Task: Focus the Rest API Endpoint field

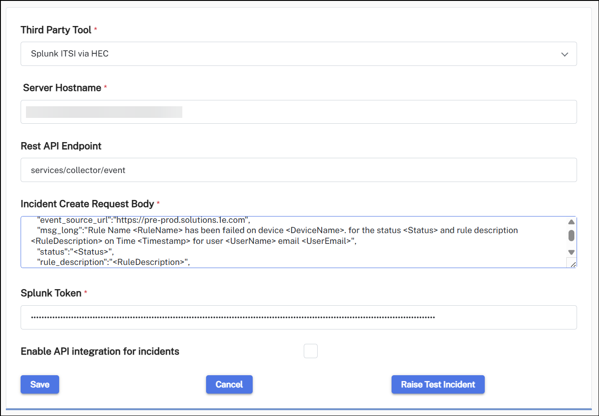Action: coord(298,170)
